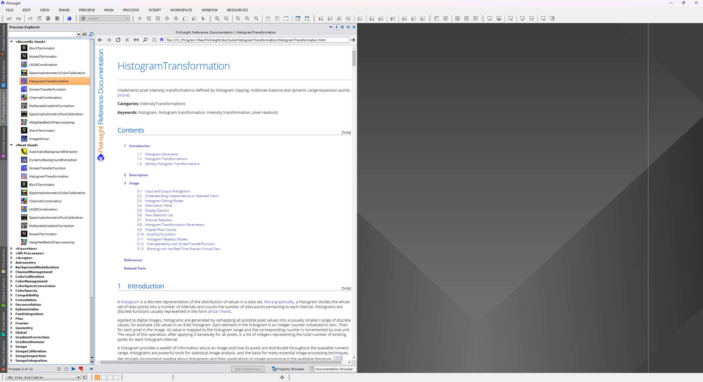
Task: Open the No View Available dropdown
Action: coord(43,377)
